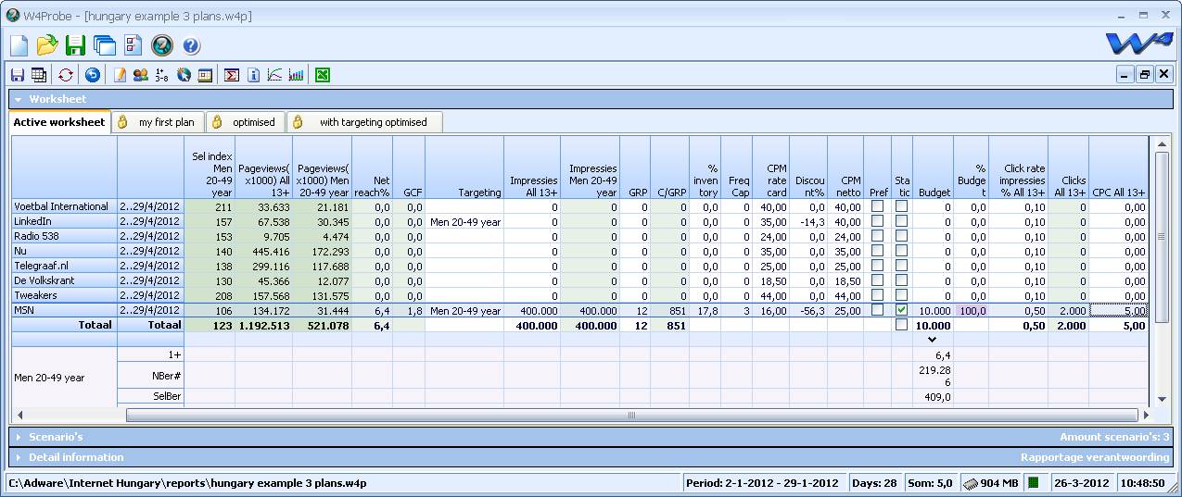Create a new document with the blank page icon
The image size is (1182, 497).
pos(19,45)
